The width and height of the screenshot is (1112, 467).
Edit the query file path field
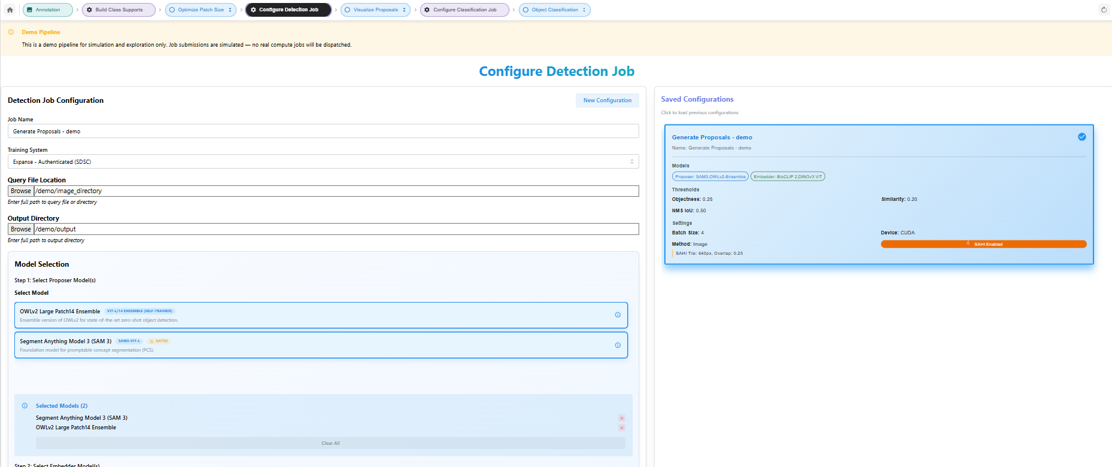(x=336, y=191)
